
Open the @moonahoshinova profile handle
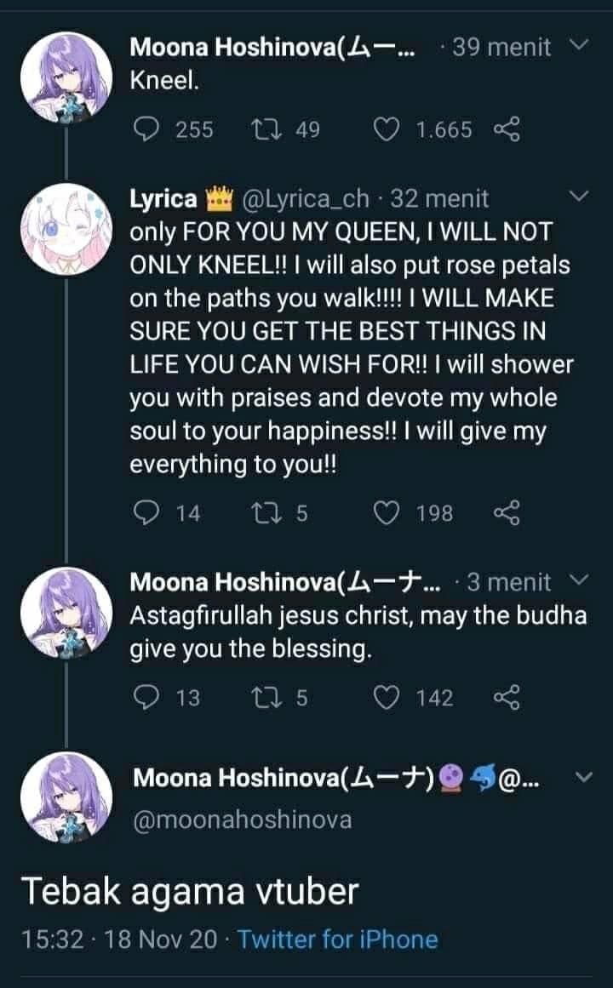(x=243, y=820)
